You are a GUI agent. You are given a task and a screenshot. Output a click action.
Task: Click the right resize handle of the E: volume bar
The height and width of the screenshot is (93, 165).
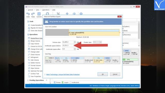pyautogui.click(x=119, y=33)
